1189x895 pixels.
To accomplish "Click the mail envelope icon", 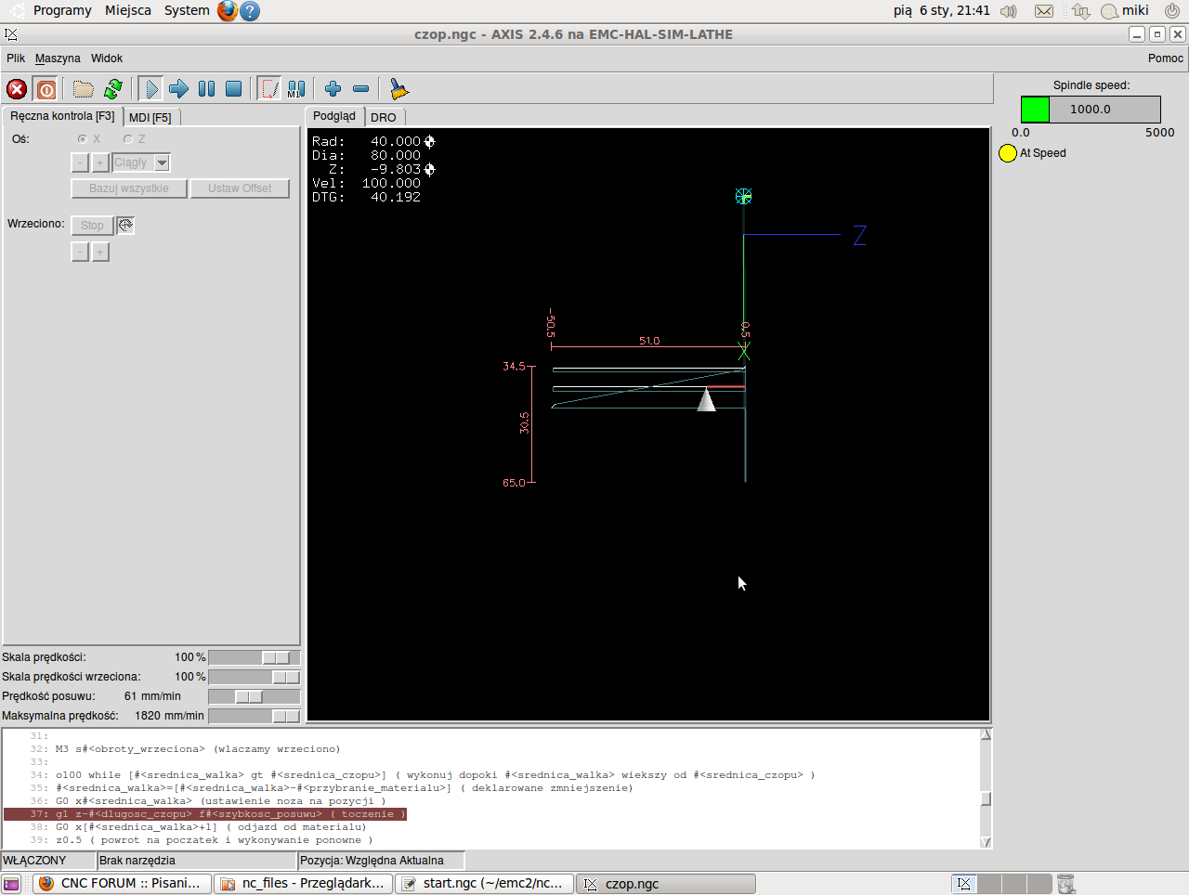I will pyautogui.click(x=1044, y=11).
